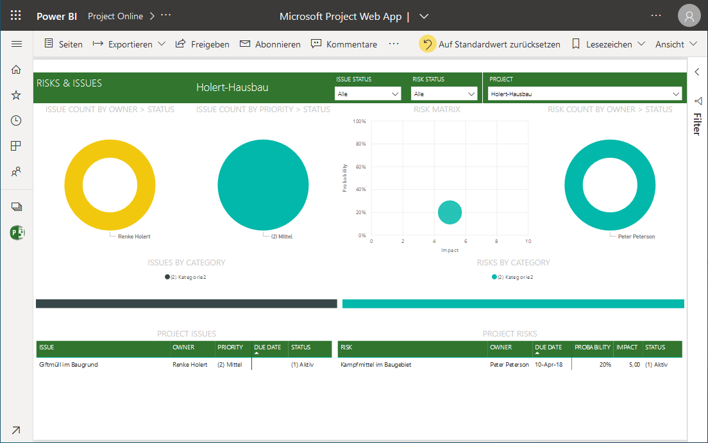
Task: Click Freigeben share button
Action: tap(202, 44)
